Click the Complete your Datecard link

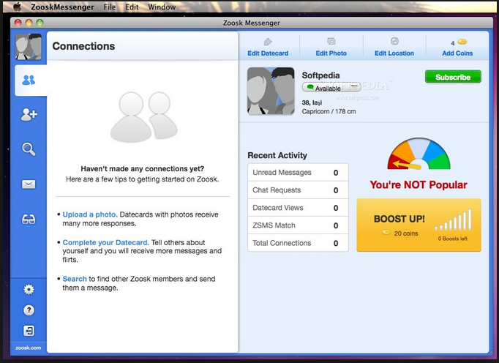tap(105, 243)
